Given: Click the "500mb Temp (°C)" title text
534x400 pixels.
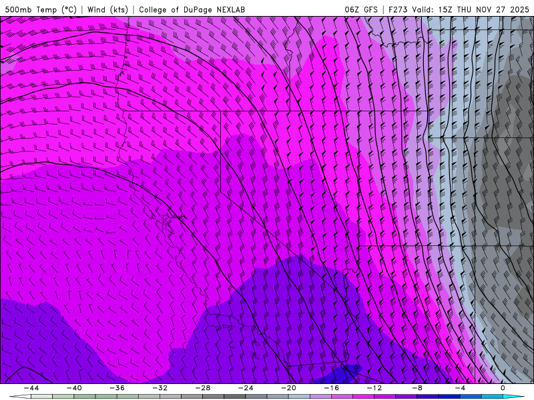Looking at the screenshot, I should 41,9.
